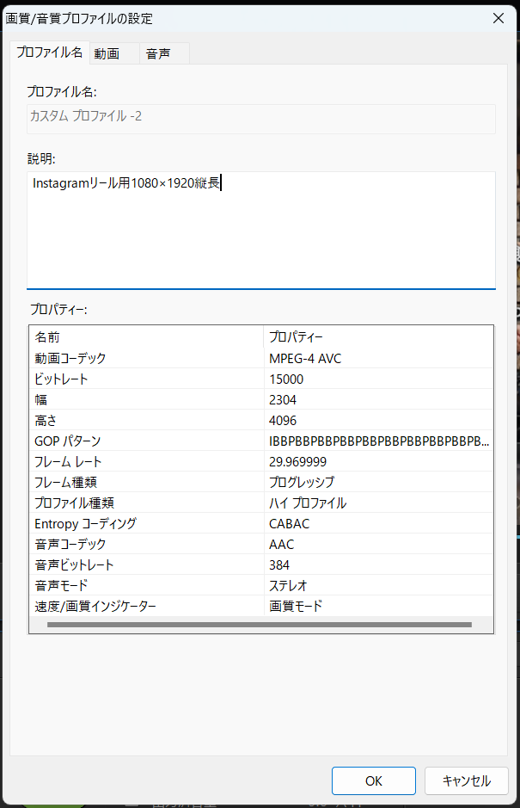Click the MPEG-4 AVC value

click(305, 359)
